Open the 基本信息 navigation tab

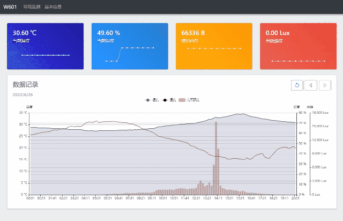[x=53, y=7]
